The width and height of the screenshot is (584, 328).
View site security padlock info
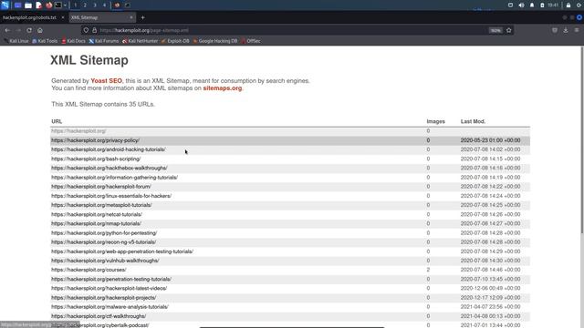pos(95,30)
